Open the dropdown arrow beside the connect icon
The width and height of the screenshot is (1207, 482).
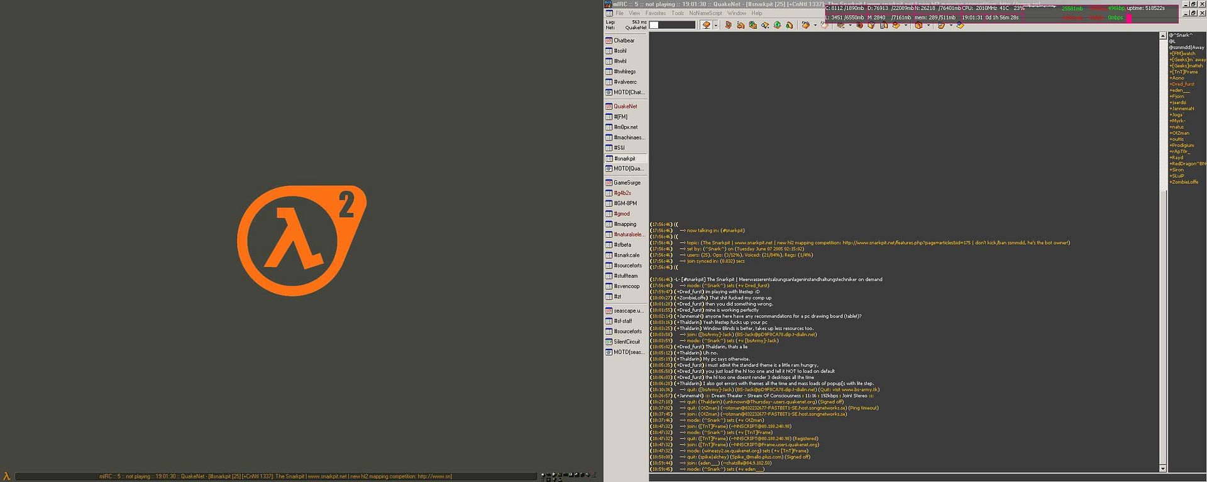click(x=715, y=25)
